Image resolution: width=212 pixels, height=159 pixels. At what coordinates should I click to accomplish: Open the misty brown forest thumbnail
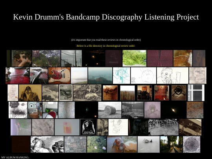(x=127, y=93)
